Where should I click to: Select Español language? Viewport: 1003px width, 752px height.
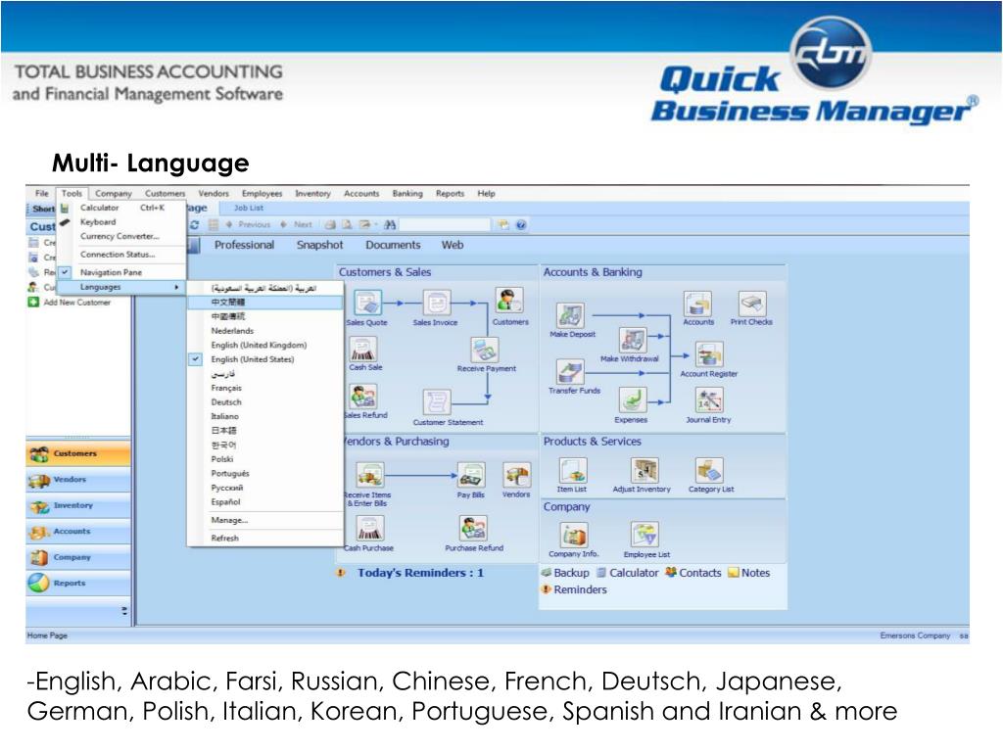pos(226,502)
